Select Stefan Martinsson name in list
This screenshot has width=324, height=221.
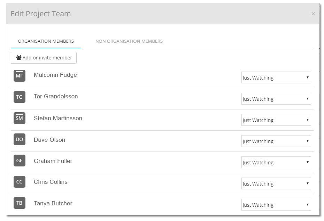[58, 118]
